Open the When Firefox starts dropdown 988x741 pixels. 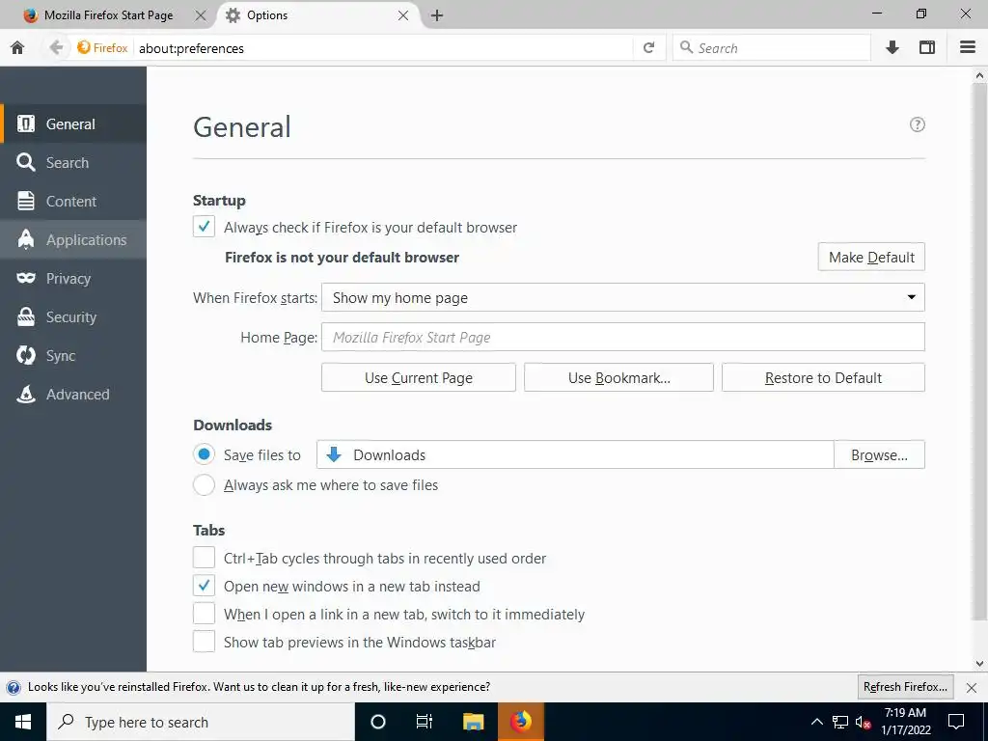[622, 297]
